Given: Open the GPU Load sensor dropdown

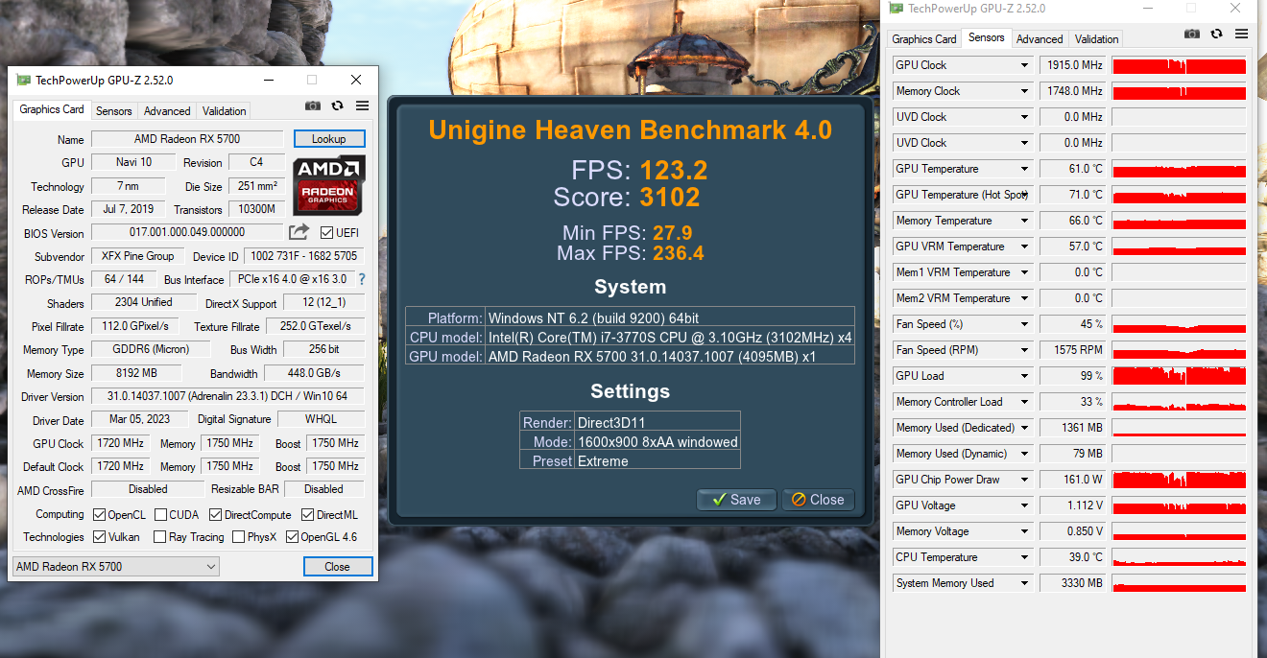Looking at the screenshot, I should [x=1025, y=376].
